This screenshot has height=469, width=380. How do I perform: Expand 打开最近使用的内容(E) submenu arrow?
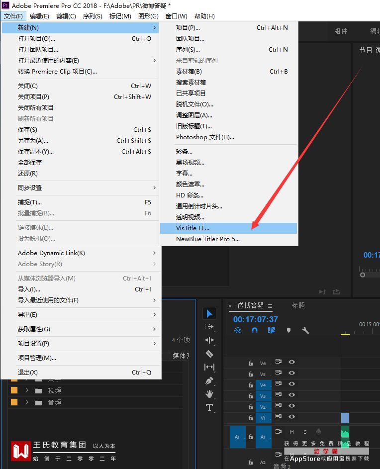click(x=154, y=60)
